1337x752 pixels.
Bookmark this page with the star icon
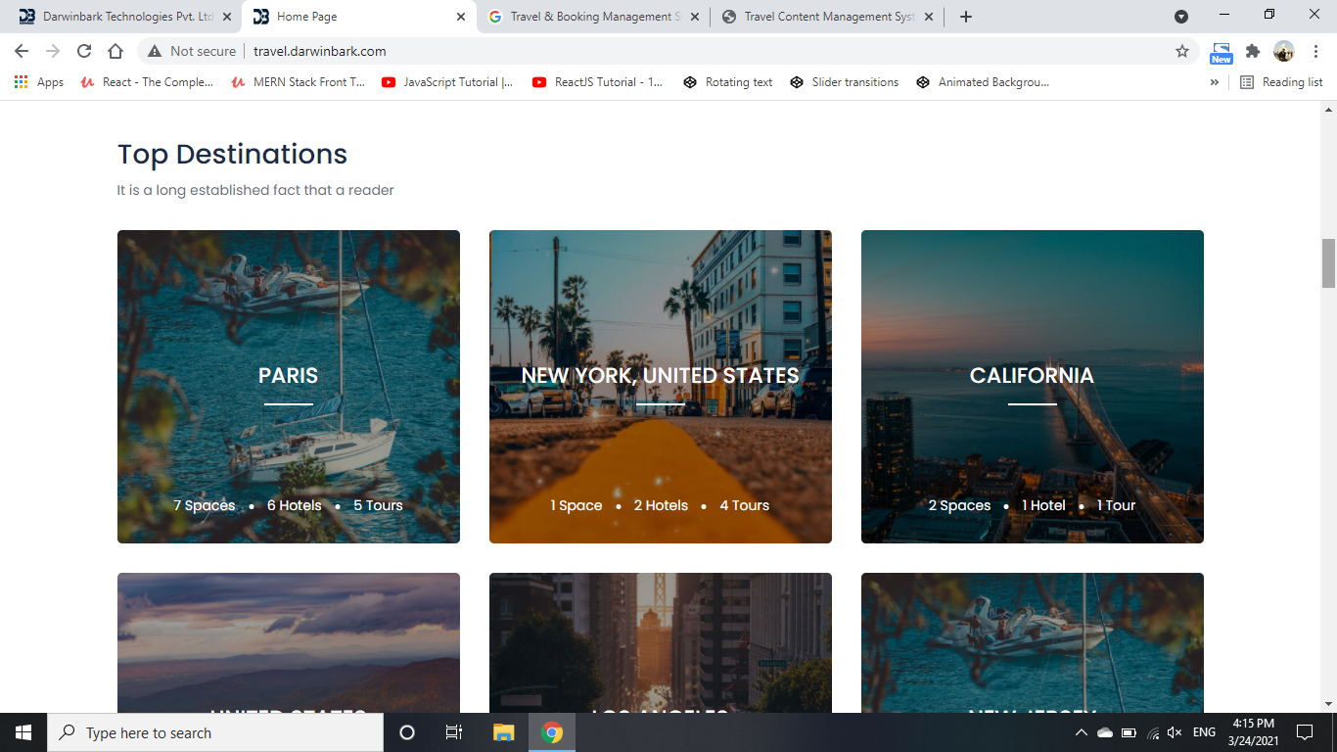pyautogui.click(x=1182, y=51)
